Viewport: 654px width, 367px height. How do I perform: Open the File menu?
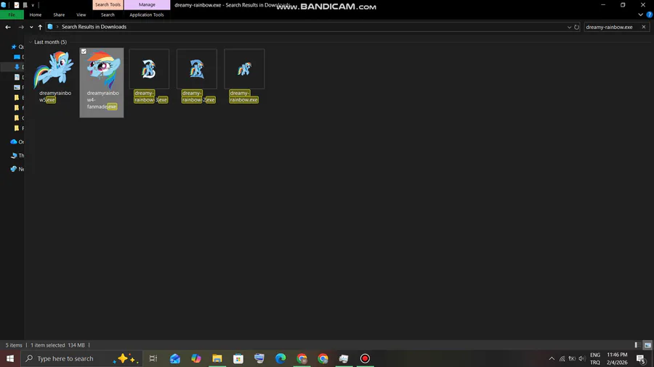12,15
